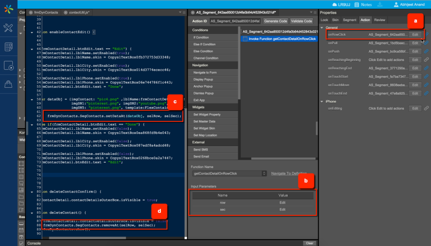The height and width of the screenshot is (246, 431).
Task: Click the link icon for onTouchStart
Action: [426, 76]
